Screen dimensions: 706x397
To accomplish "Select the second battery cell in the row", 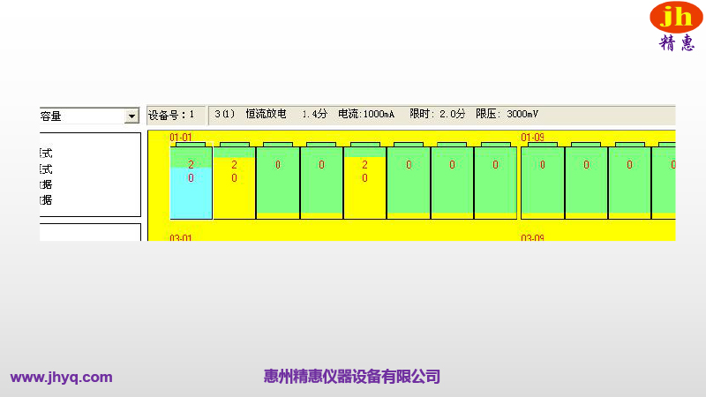I will click(234, 181).
